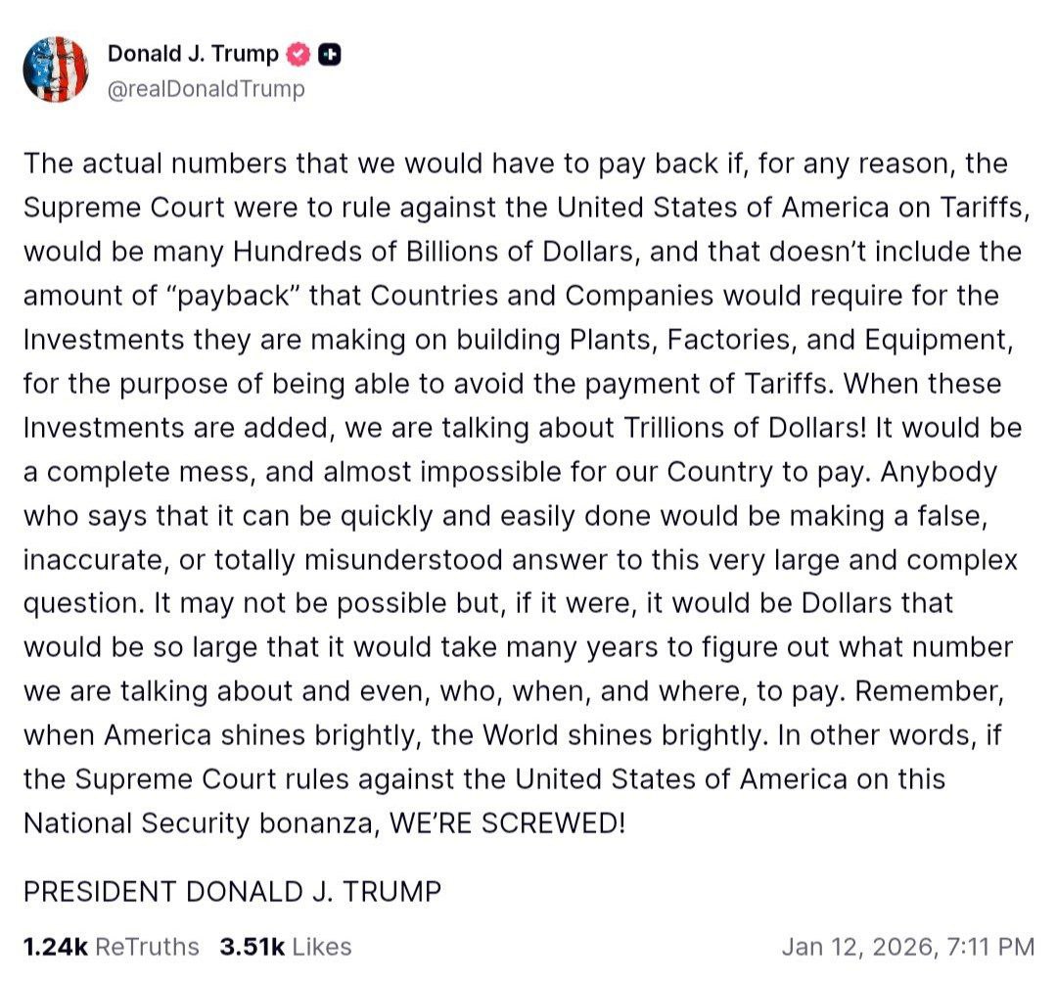Open the Donald J. Trump display name
This screenshot has height=982, width=1057.
coord(192,55)
